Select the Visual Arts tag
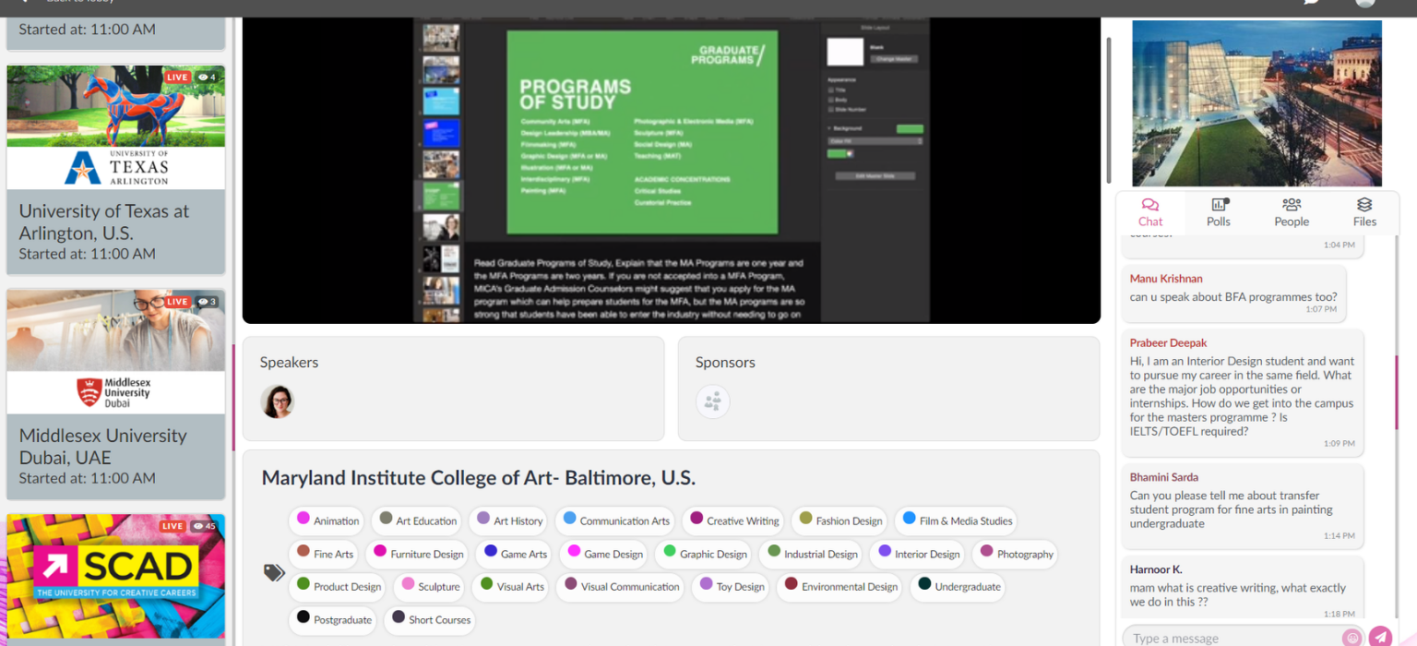This screenshot has width=1417, height=646. [x=510, y=586]
